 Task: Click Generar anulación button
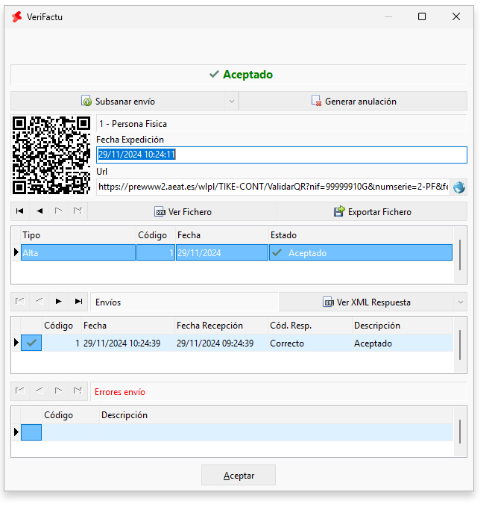[353, 102]
